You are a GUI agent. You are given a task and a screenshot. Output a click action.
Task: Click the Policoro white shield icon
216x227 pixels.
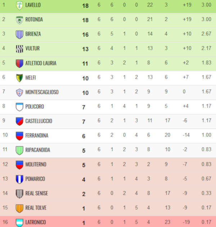[19, 107]
